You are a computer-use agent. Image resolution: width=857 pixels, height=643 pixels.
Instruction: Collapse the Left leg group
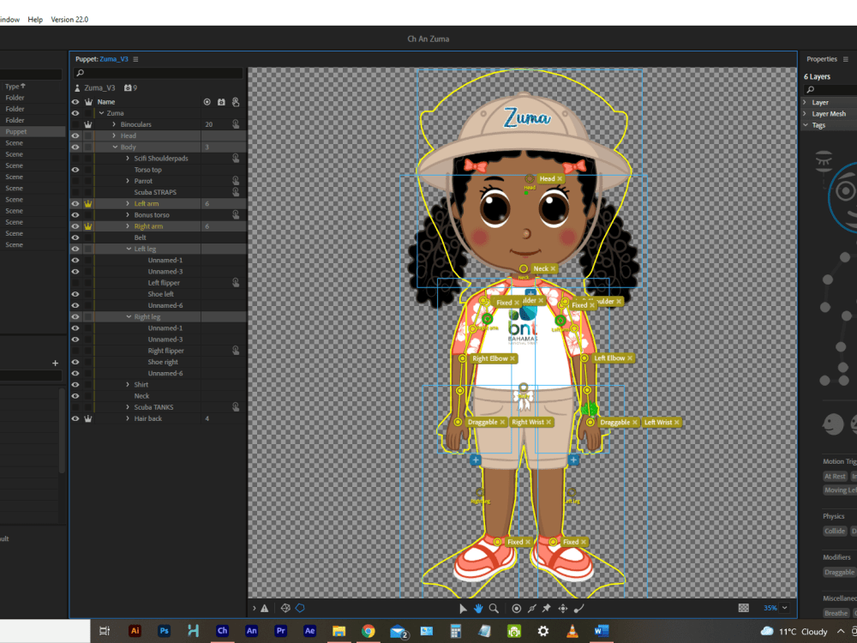pyautogui.click(x=129, y=249)
